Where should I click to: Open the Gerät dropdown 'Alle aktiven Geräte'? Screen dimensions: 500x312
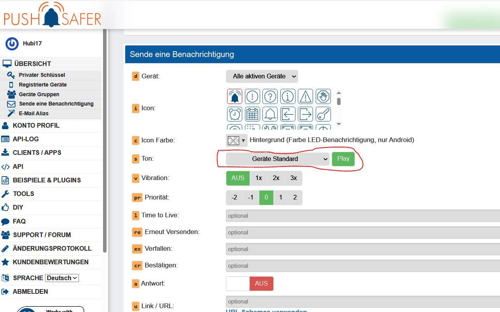click(262, 76)
